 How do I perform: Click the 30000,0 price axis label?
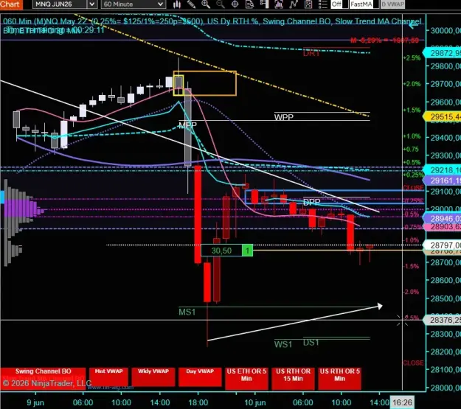[446, 30]
